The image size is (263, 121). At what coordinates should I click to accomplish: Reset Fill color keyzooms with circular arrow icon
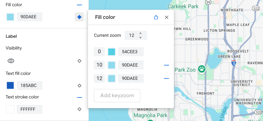click(x=156, y=17)
